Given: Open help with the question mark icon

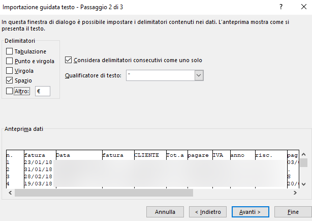Looking at the screenshot, I should point(281,7).
